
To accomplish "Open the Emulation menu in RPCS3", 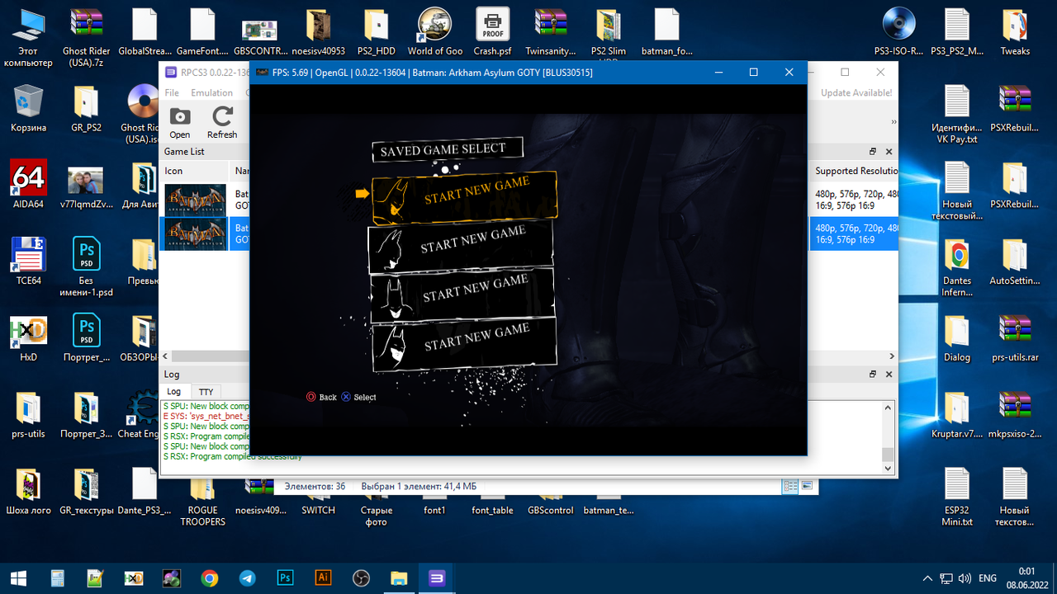I will click(212, 92).
